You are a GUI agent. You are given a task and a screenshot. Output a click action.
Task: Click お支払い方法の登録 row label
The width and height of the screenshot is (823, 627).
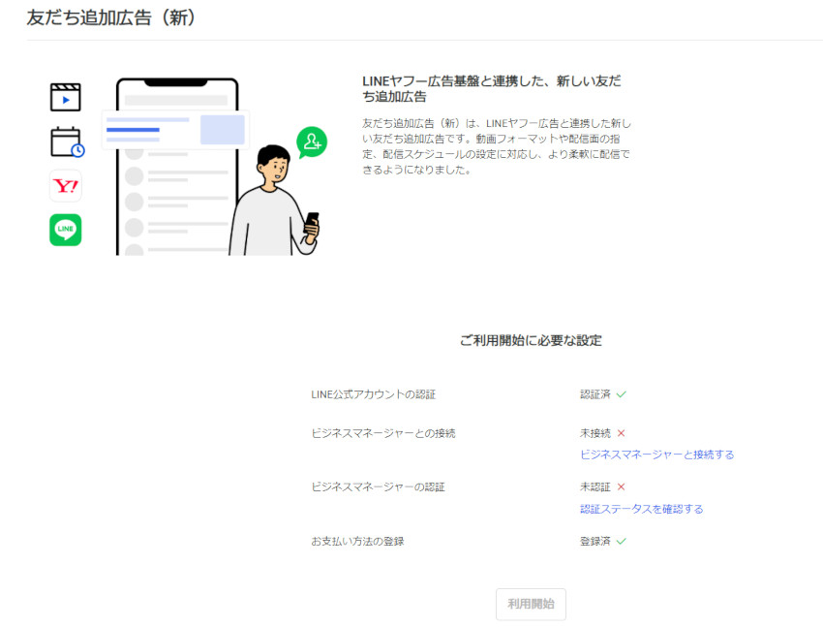pos(357,541)
